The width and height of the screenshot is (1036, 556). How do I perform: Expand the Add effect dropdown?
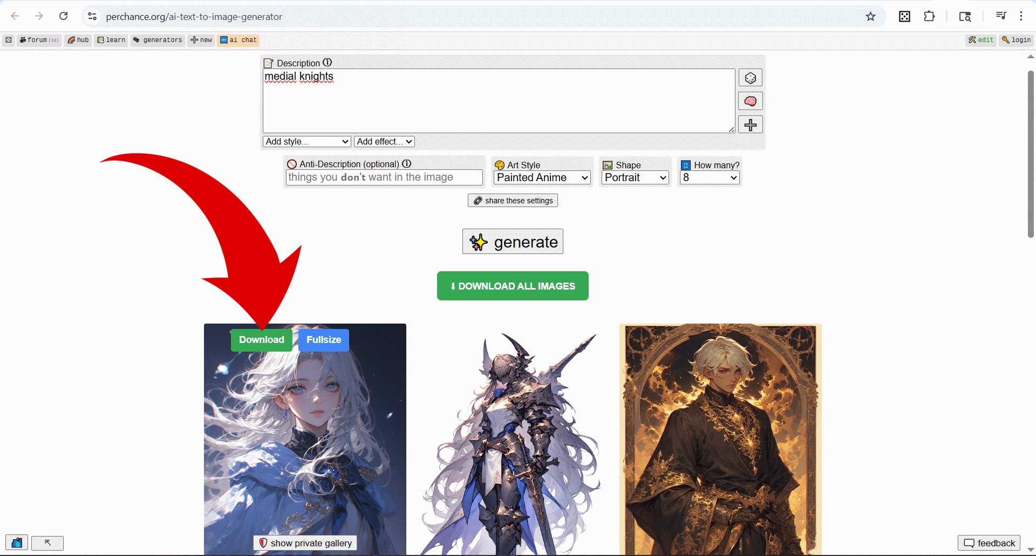point(384,141)
